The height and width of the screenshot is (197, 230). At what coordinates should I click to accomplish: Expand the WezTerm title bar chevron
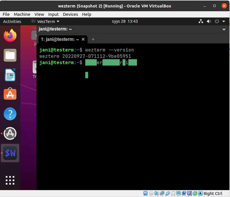224,29
